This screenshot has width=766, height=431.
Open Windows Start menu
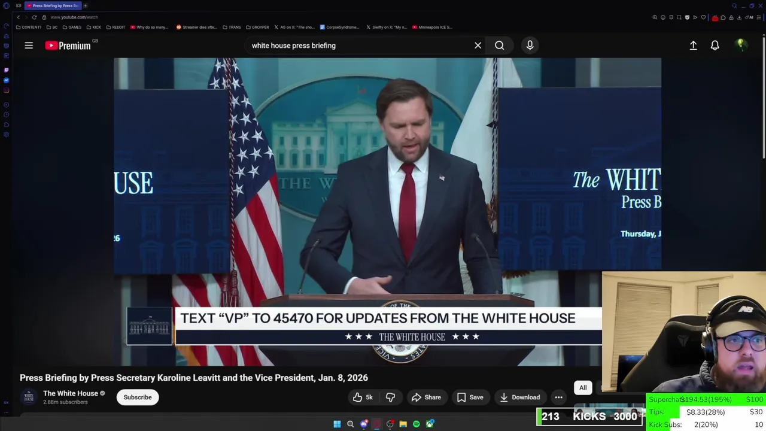click(x=337, y=424)
